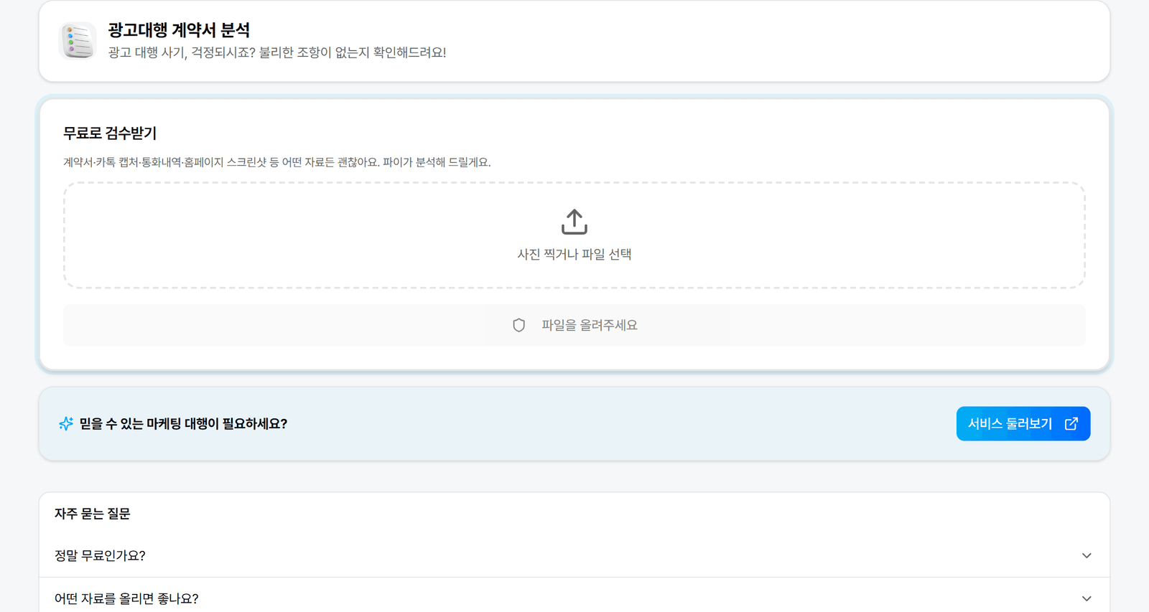Click the contract checklist notepad icon

[x=78, y=41]
